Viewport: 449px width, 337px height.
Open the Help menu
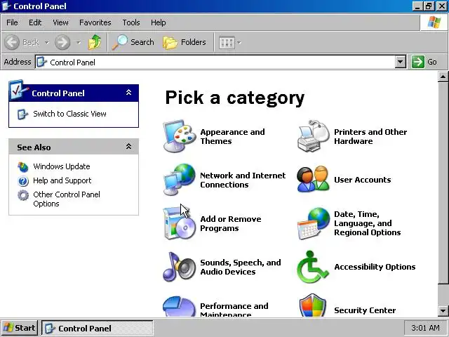coord(158,22)
